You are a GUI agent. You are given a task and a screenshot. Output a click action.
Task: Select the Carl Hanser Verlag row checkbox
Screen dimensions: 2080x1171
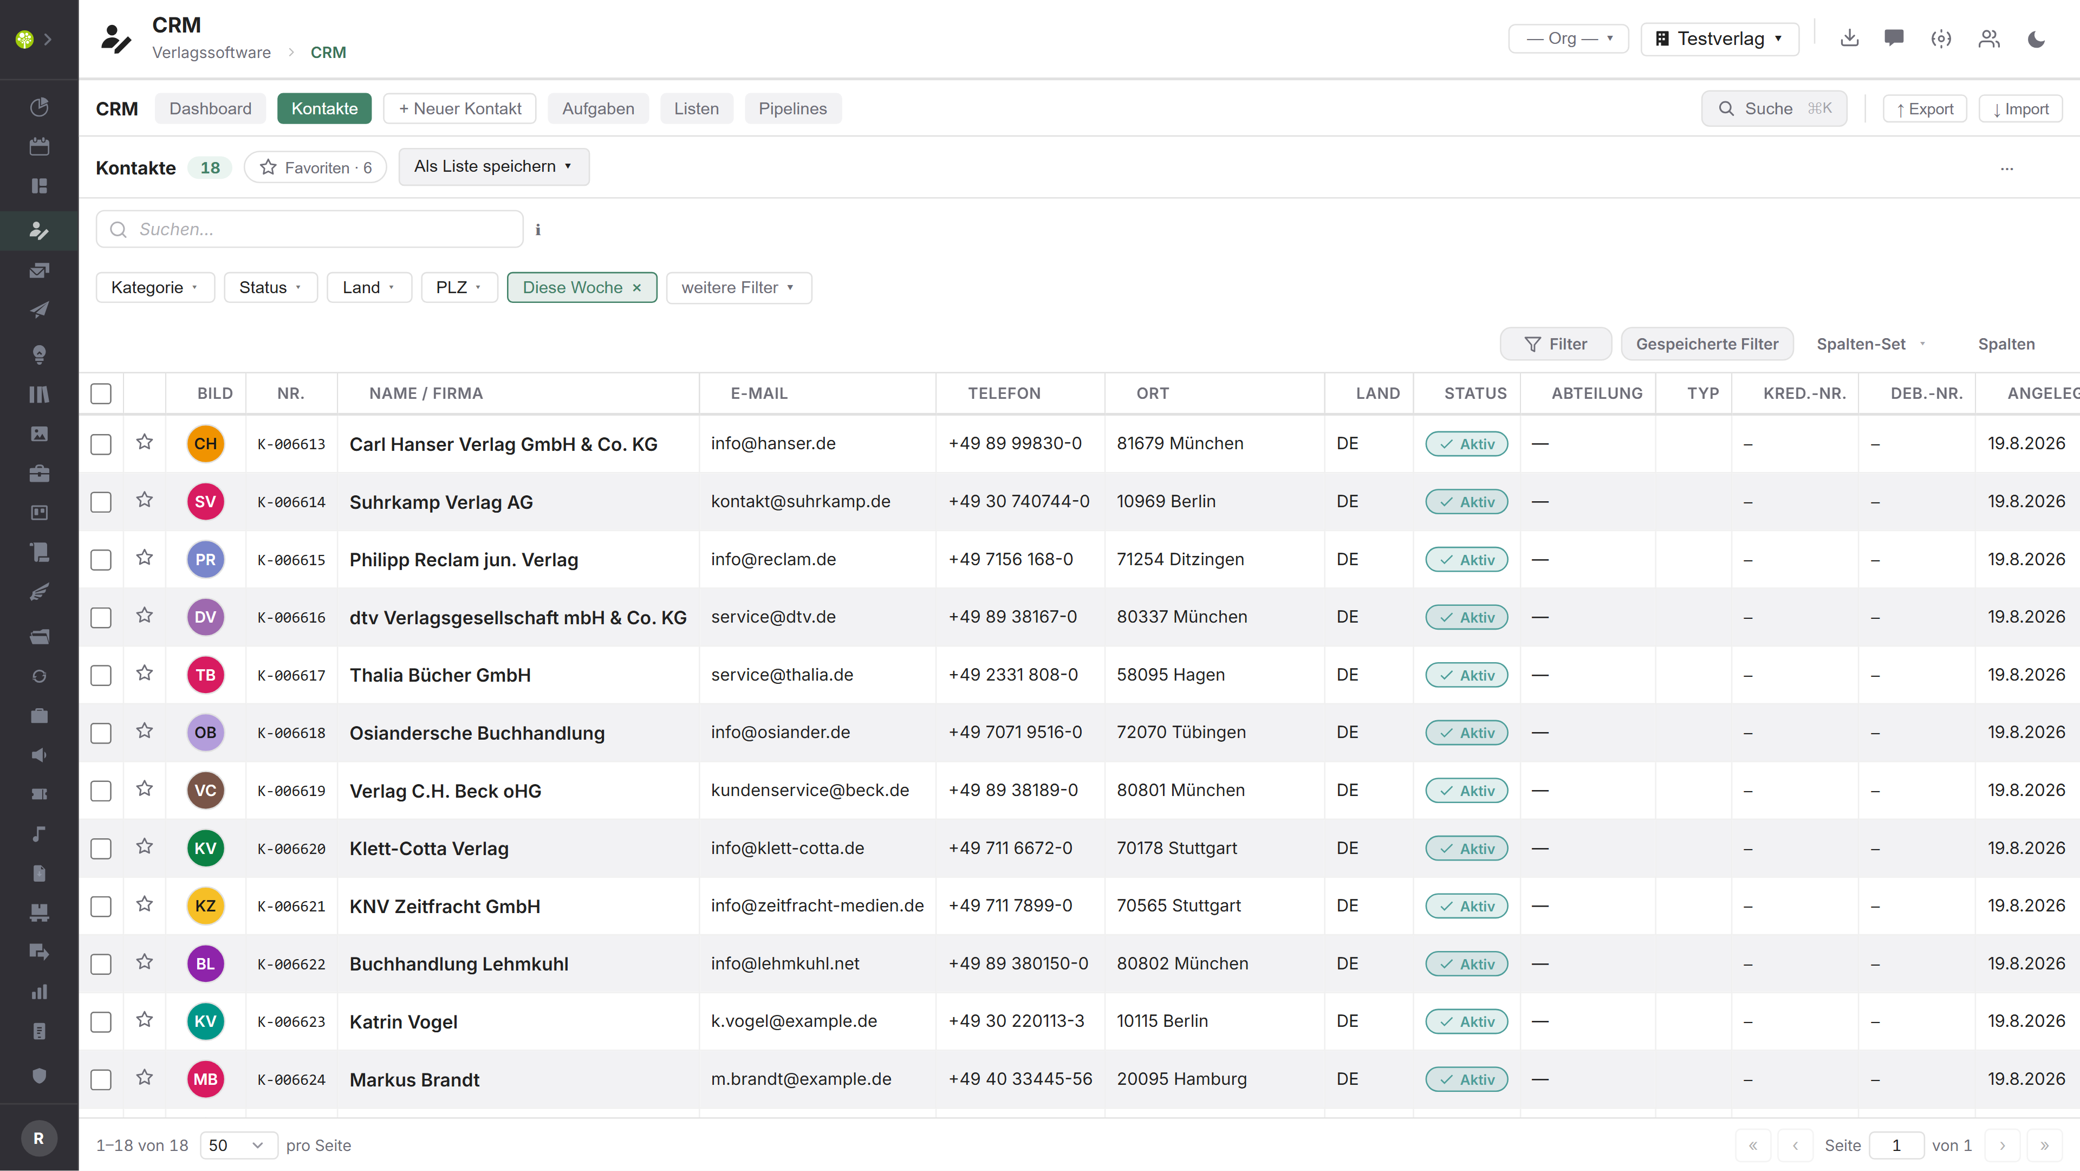pyautogui.click(x=101, y=444)
